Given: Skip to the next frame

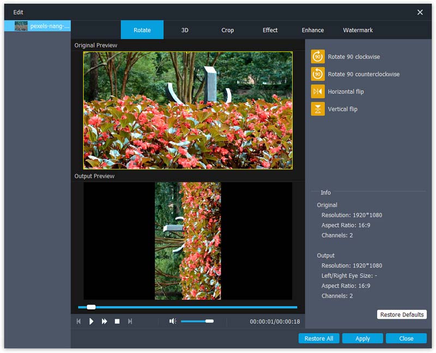Looking at the screenshot, I should click(x=130, y=321).
